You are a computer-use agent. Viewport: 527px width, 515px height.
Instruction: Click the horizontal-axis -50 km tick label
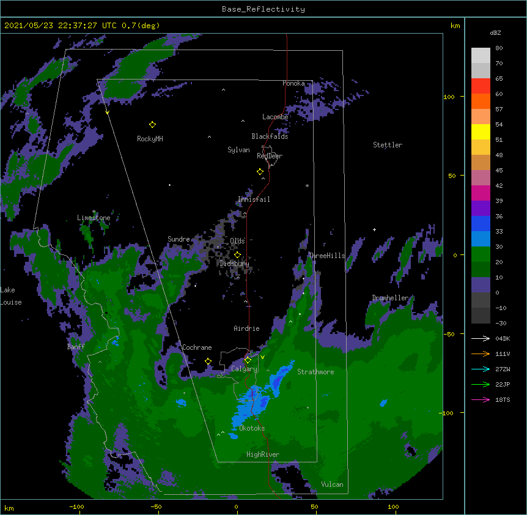(156, 507)
